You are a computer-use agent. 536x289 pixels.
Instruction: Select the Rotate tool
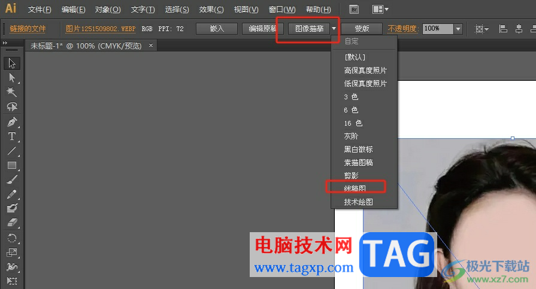pos(12,238)
